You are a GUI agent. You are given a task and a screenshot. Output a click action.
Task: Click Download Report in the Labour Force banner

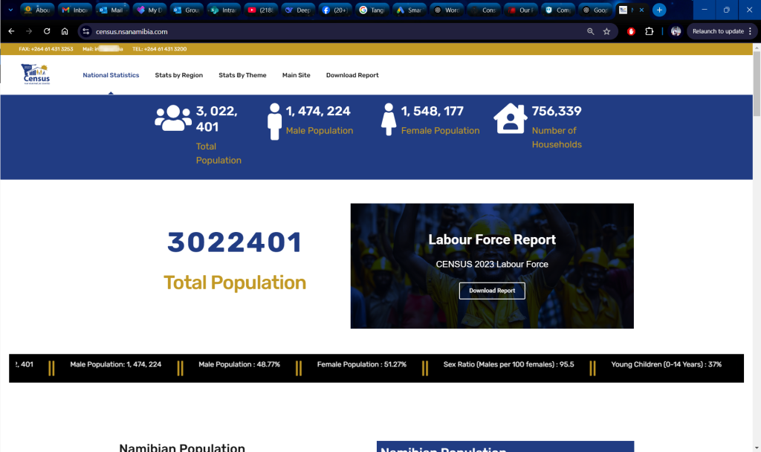click(x=492, y=291)
